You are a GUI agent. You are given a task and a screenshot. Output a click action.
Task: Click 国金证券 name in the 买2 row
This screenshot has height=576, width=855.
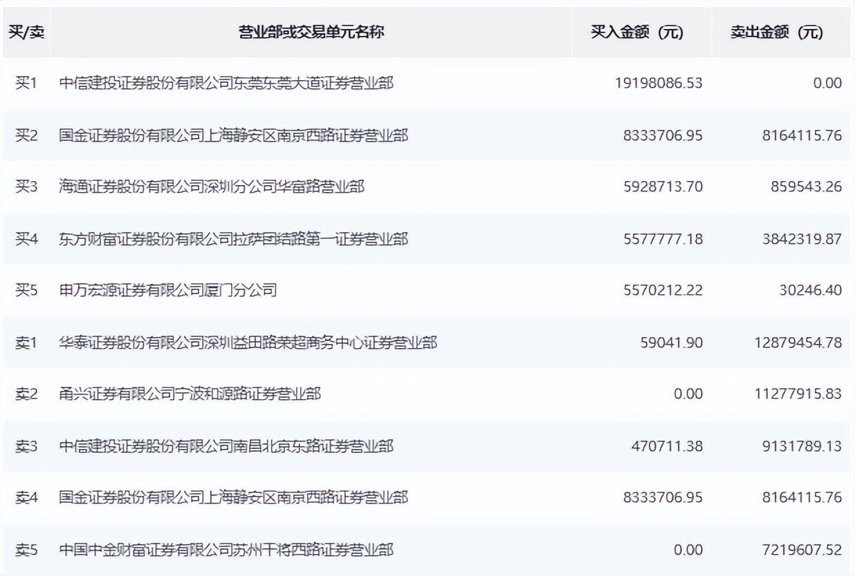[x=233, y=135]
